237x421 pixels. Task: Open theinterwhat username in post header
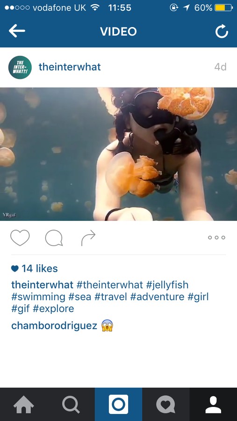70,67
